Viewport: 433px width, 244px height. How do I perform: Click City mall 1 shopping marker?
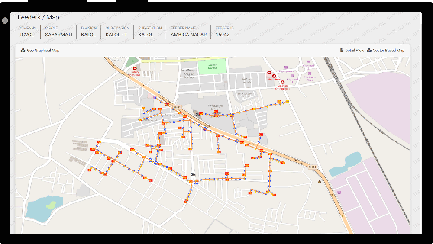click(x=292, y=75)
